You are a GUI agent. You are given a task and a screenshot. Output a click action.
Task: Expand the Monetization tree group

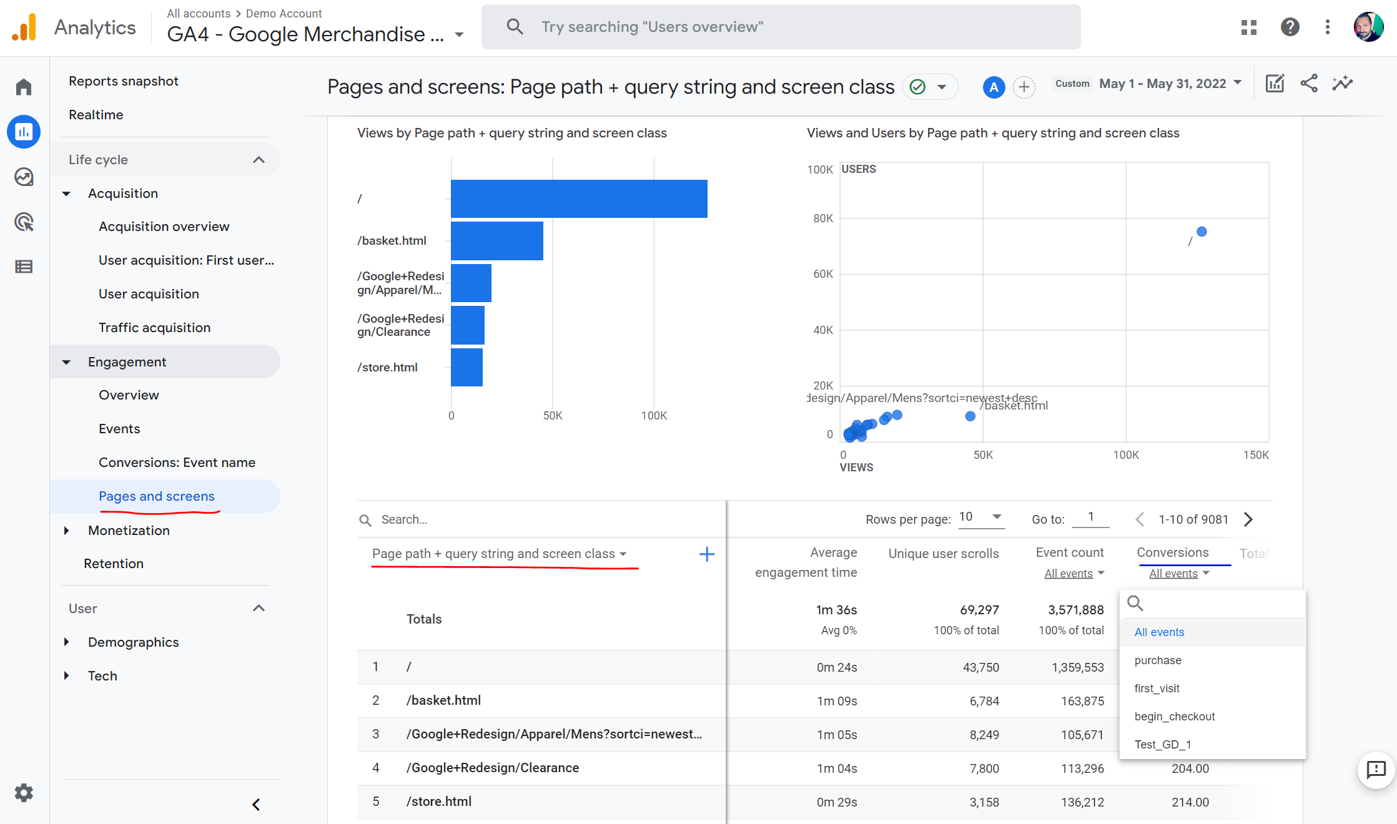click(x=67, y=531)
